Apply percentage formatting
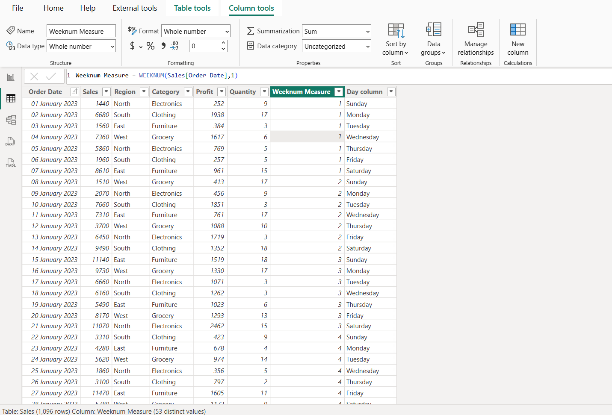 click(151, 46)
